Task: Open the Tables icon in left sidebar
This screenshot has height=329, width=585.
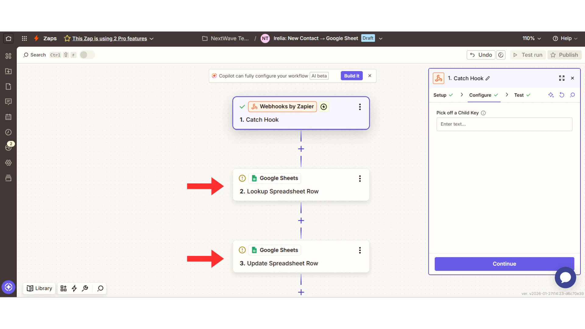Action: [x=8, y=178]
